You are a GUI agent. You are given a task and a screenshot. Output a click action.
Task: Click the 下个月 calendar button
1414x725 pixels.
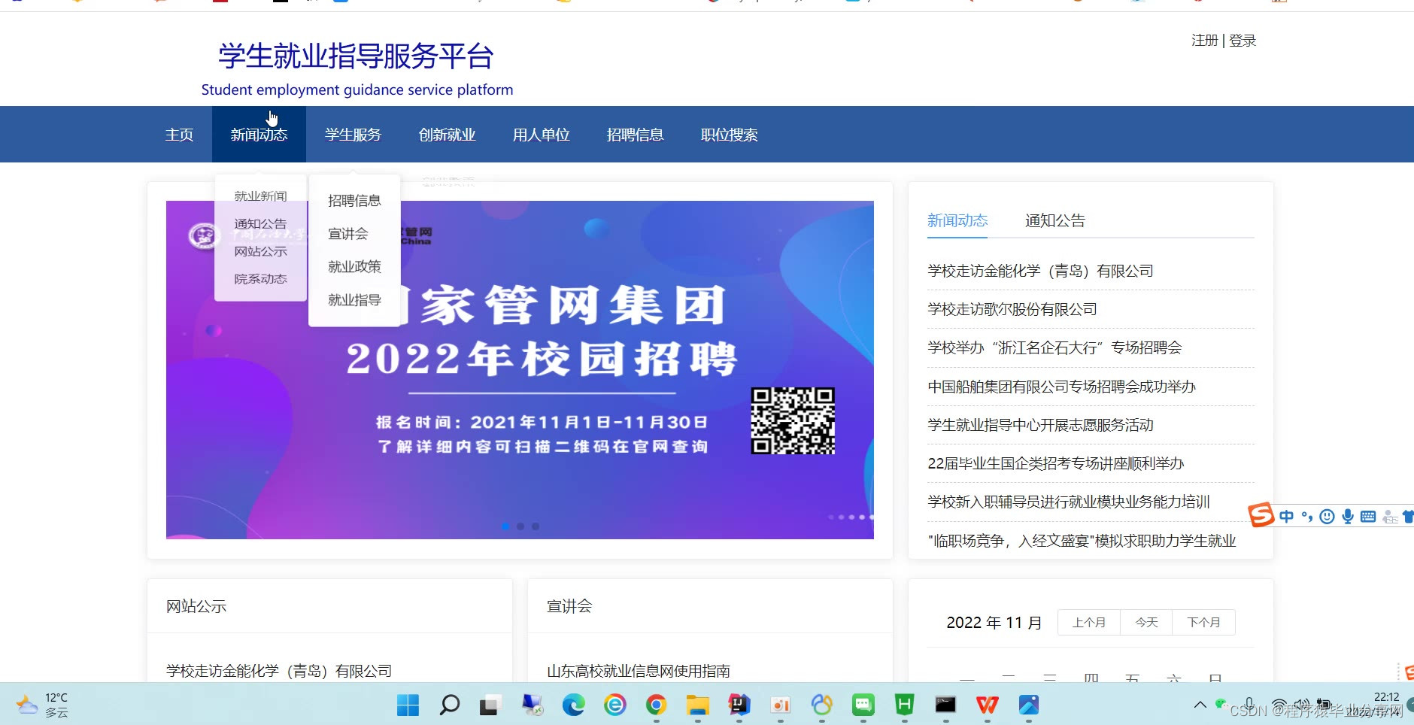point(1203,623)
